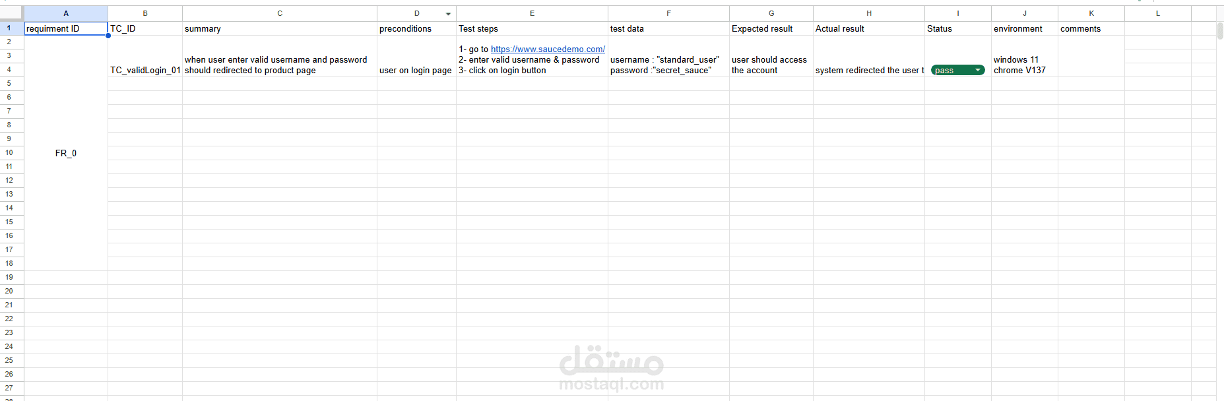Viewport: 1224px width, 401px height.
Task: Select column I header
Action: pos(958,13)
